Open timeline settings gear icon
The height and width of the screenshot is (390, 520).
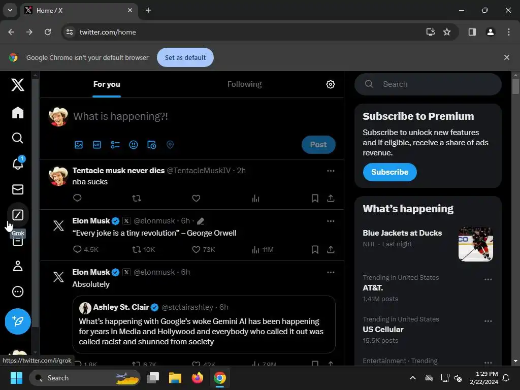coord(330,84)
